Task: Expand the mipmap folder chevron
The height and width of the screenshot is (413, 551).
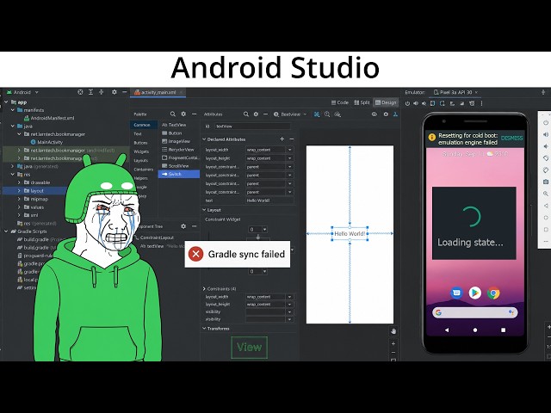Action: (19, 199)
